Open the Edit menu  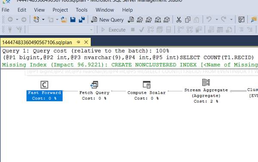22,10
